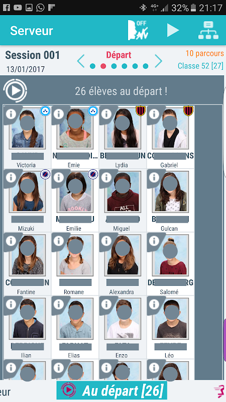Viewport: 226px width, 402px height.
Task: Tap the play triangle in top bar
Action: [x=173, y=30]
